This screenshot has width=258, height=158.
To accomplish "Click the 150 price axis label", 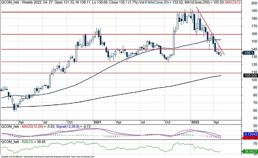I will tap(254, 41).
